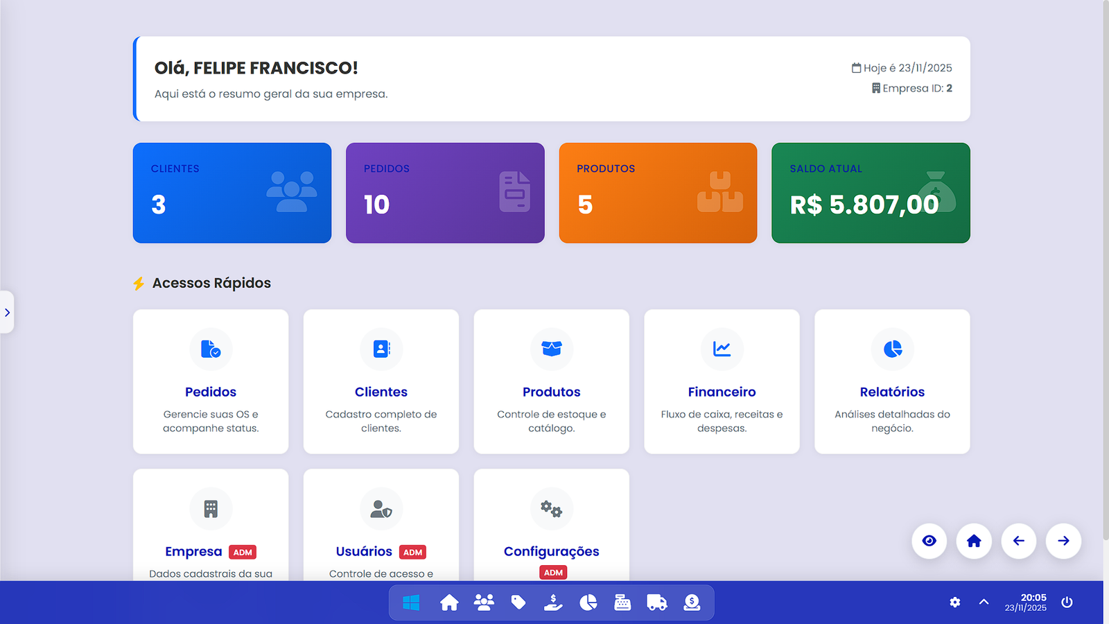This screenshot has height=624, width=1109.
Task: Open the Financeiro quick access card
Action: click(x=722, y=381)
